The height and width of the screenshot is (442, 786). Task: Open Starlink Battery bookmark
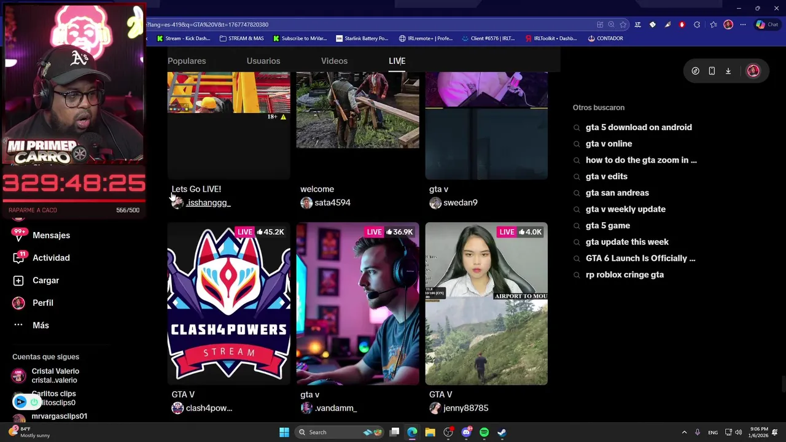click(x=362, y=38)
